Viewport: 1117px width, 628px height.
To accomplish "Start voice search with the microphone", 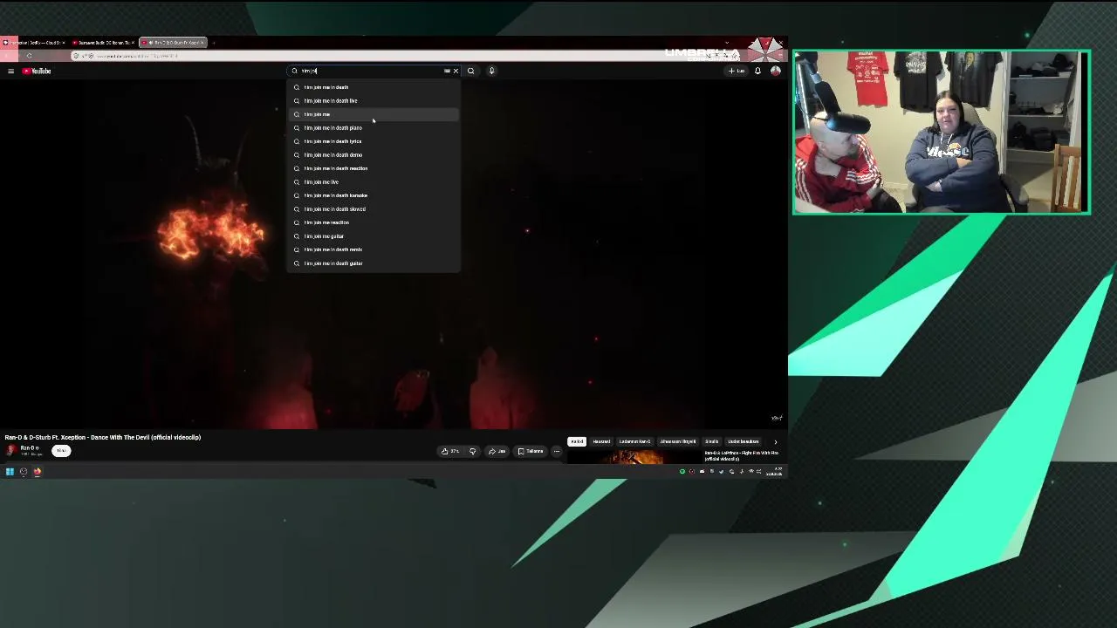I will (x=491, y=71).
